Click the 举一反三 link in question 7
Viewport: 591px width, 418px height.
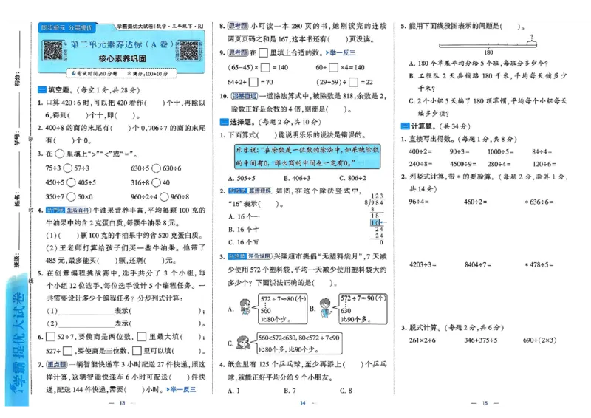181,389
